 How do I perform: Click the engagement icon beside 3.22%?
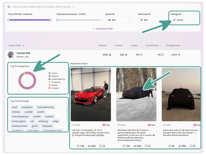[x=179, y=55]
